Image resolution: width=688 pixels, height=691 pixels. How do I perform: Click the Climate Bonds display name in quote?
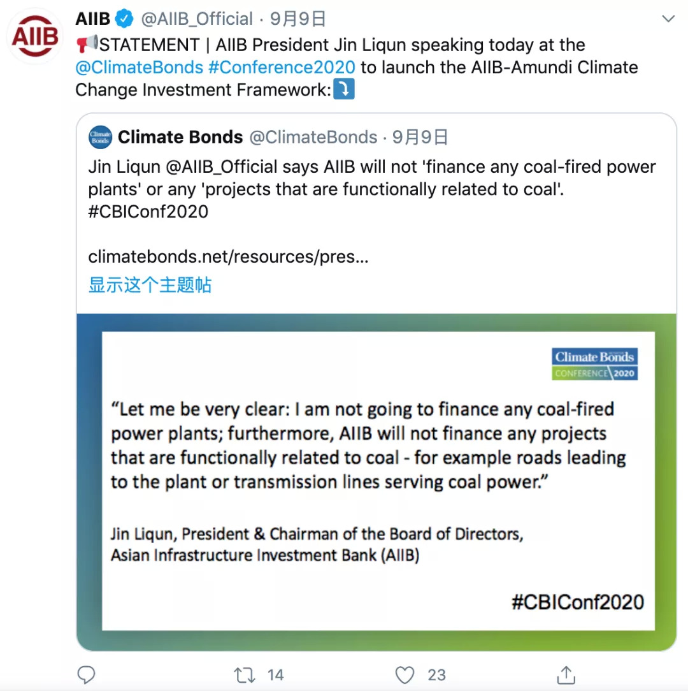tap(180, 137)
